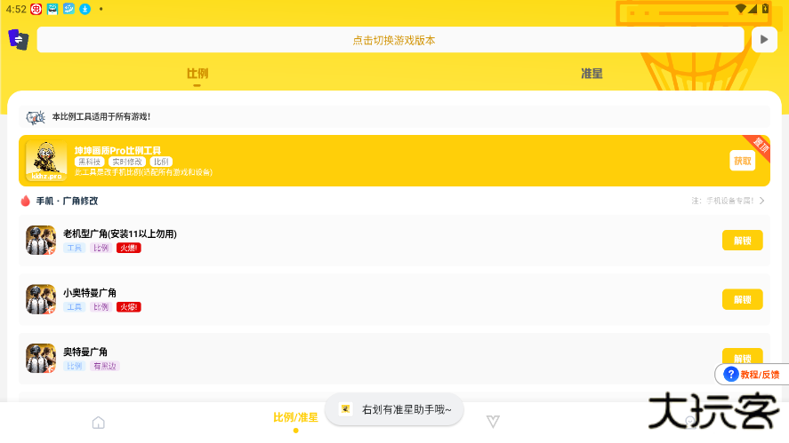Screen dimensions: 789x443
Task: Tap the card-swap logo icon at top left
Action: [x=19, y=39]
